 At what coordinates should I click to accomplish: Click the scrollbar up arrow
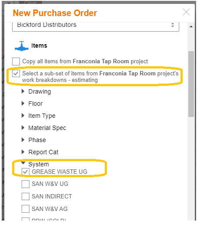(191, 26)
